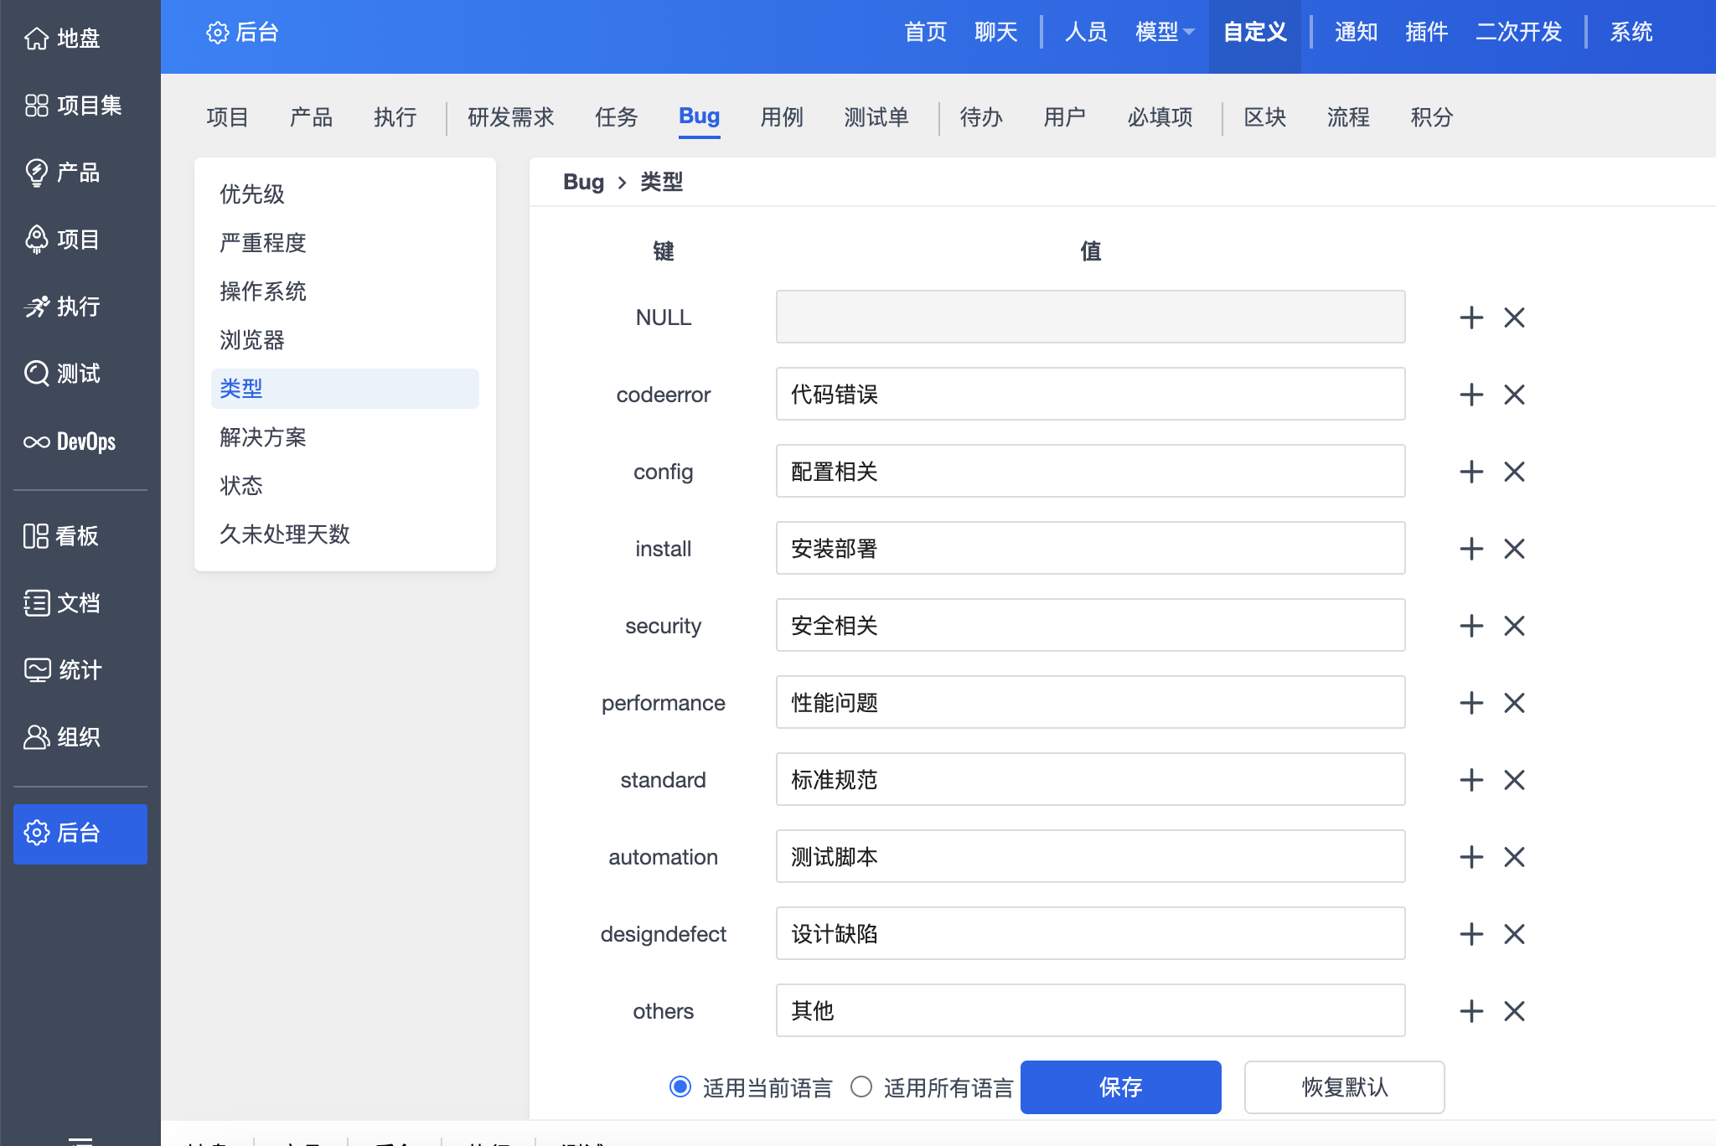
Task: Click the 设计缺陷 value field
Action: tap(1091, 933)
